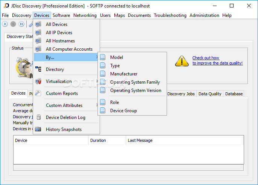Open Device Deletion Log entry
258x185 pixels.
[x=66, y=117]
